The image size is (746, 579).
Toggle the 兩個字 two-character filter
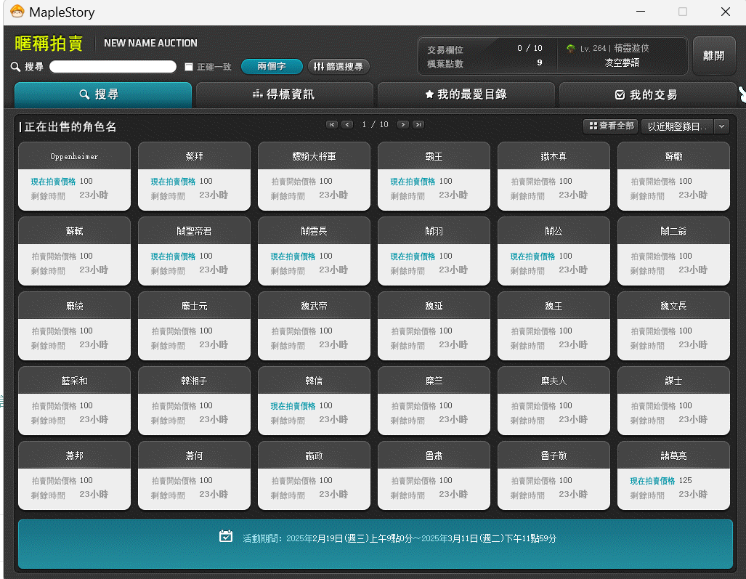point(272,67)
